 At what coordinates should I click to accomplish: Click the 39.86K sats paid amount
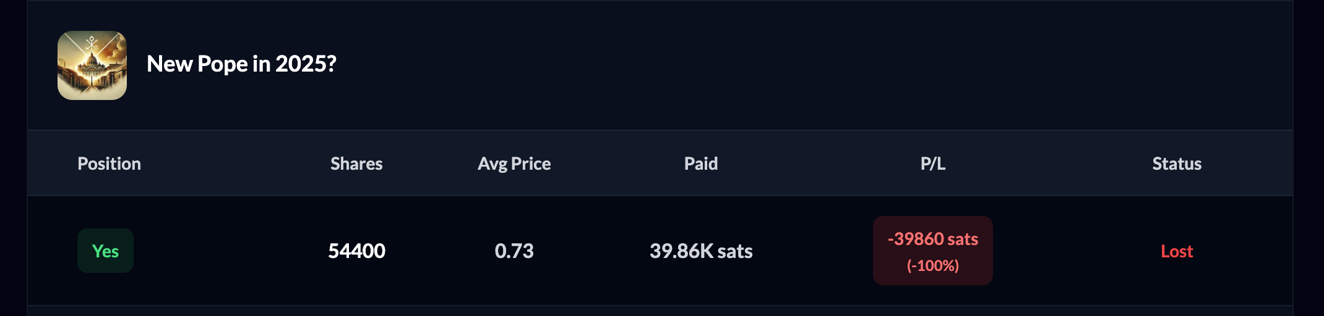(x=701, y=251)
